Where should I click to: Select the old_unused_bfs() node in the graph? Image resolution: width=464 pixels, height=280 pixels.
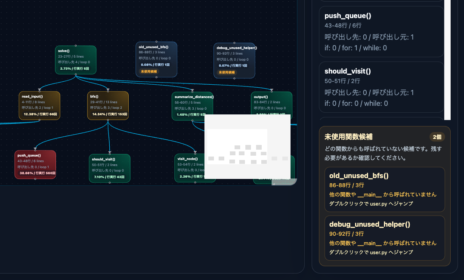[156, 59]
